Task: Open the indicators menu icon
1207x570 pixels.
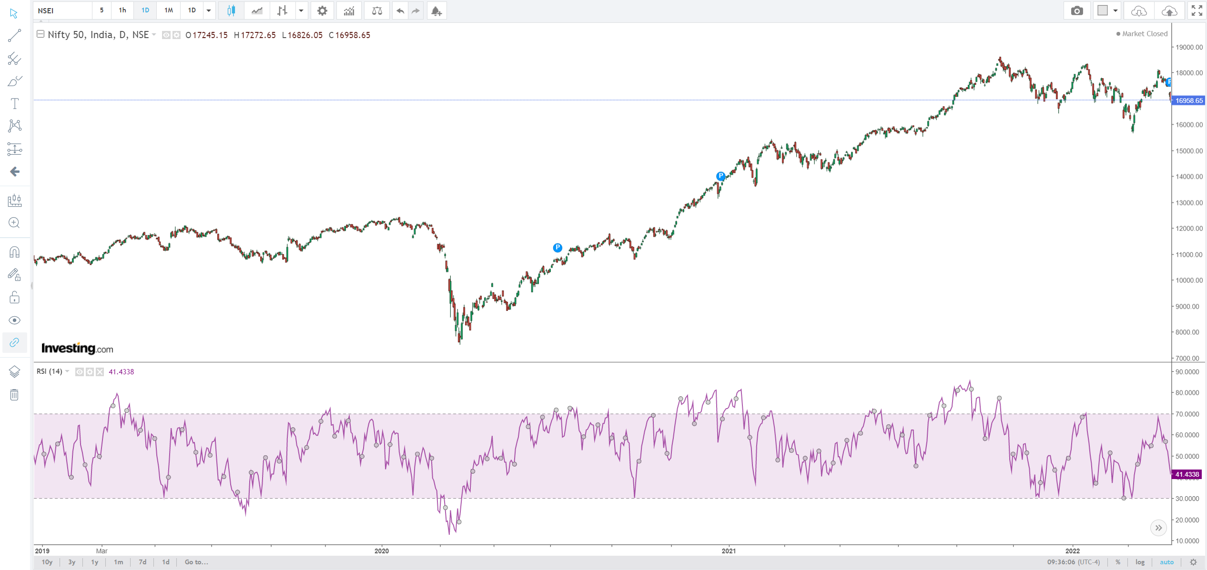Action: pyautogui.click(x=349, y=10)
